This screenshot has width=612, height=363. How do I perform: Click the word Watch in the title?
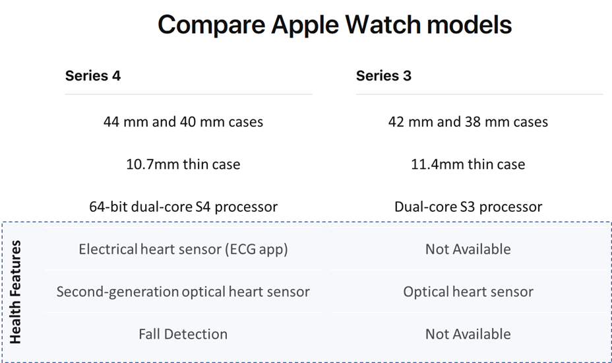coord(382,24)
